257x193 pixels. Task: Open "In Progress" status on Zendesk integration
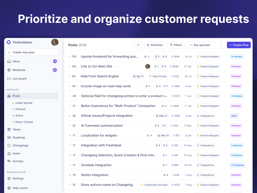pyautogui.click(x=237, y=165)
